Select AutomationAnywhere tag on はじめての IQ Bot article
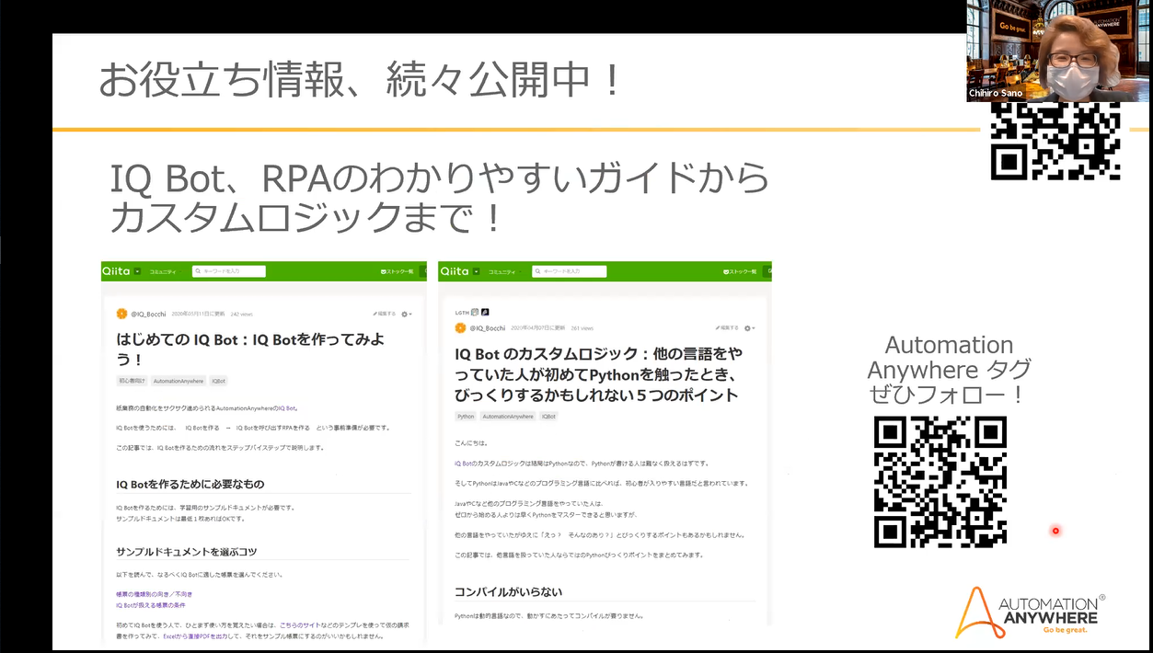The height and width of the screenshot is (653, 1153). click(179, 381)
